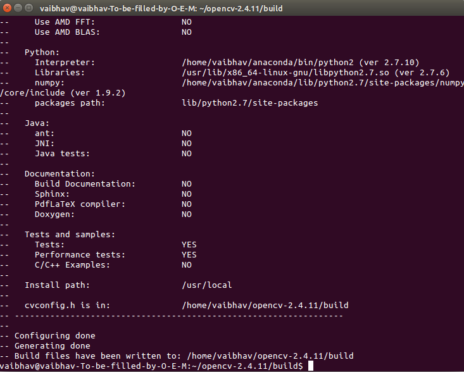
Task: Click the "Generating done" message
Action: click(52, 345)
